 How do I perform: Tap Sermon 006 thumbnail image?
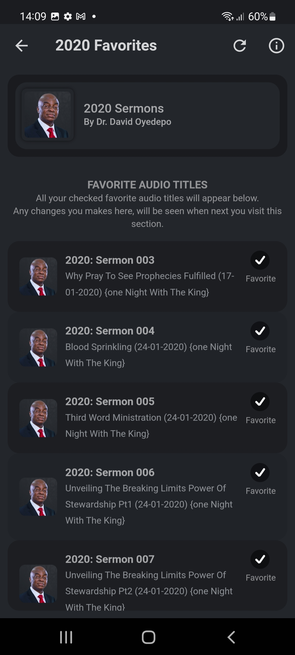[38, 496]
